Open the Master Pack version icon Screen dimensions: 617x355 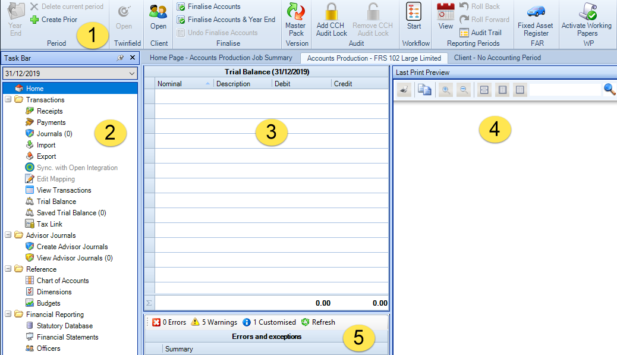(x=295, y=11)
